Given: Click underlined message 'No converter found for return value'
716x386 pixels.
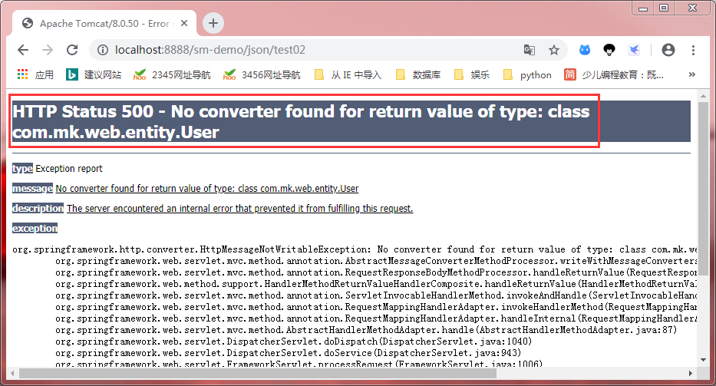Looking at the screenshot, I should pyautogui.click(x=207, y=188).
